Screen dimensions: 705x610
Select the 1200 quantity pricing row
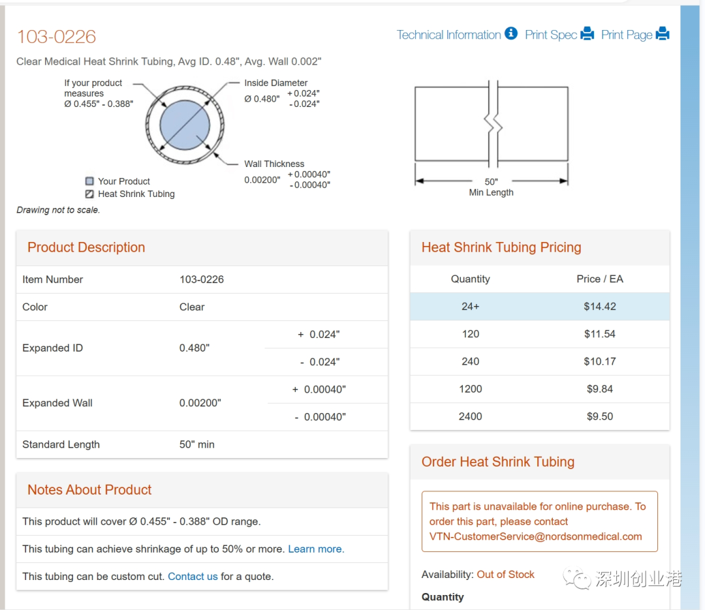click(540, 389)
